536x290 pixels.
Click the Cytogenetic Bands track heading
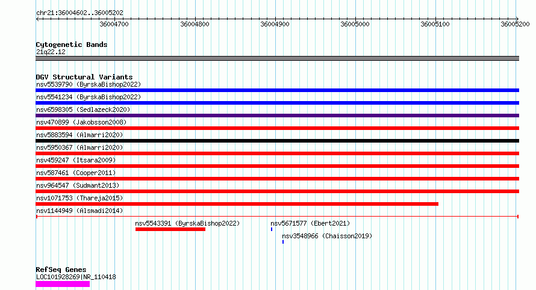tap(72, 45)
